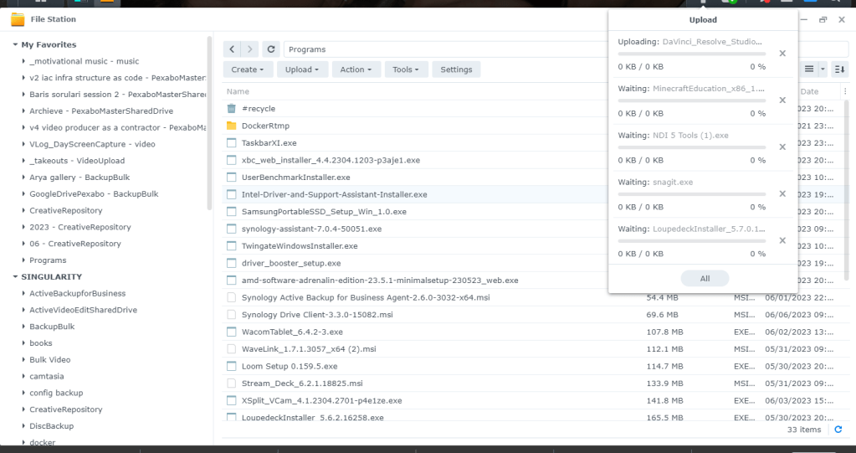Go forward with the right arrow navigation button
This screenshot has width=856, height=453.
[x=249, y=49]
